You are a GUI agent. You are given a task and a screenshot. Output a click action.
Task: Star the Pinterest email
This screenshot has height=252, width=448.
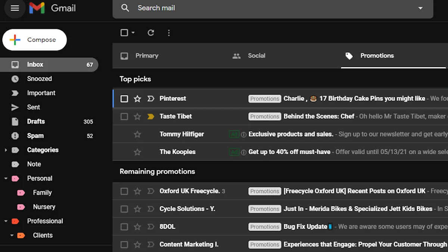[x=137, y=99]
